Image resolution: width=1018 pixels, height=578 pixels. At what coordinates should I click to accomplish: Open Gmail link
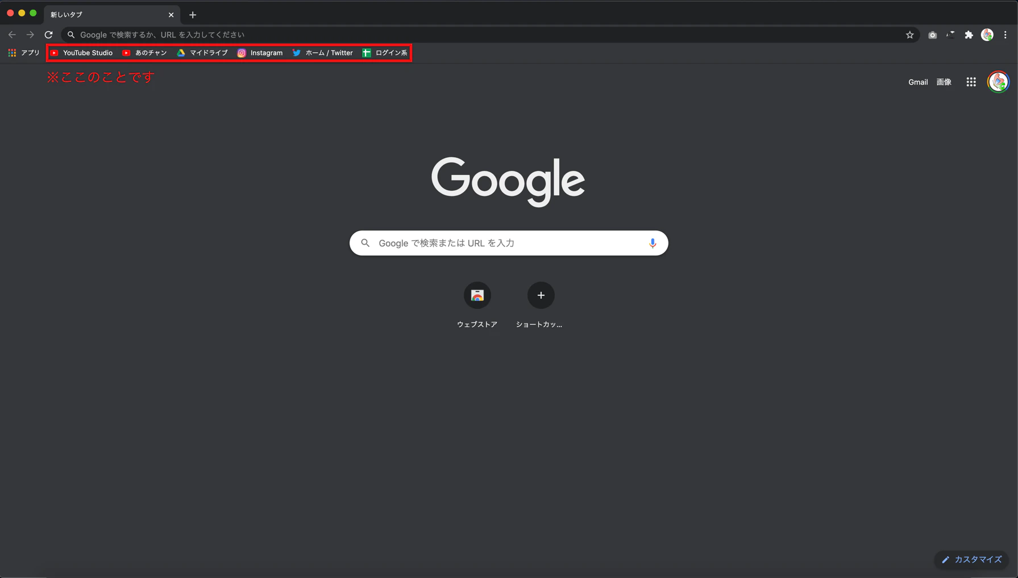pos(918,82)
